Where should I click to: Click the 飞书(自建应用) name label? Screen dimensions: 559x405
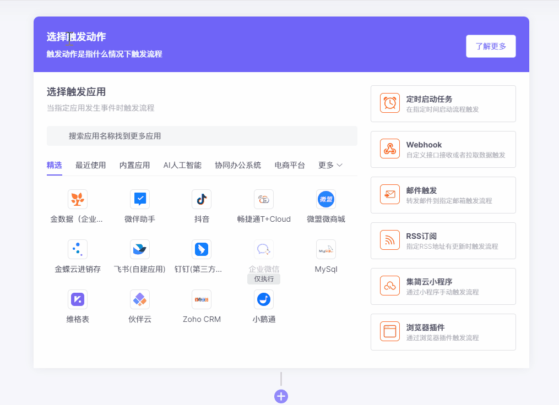coord(140,269)
